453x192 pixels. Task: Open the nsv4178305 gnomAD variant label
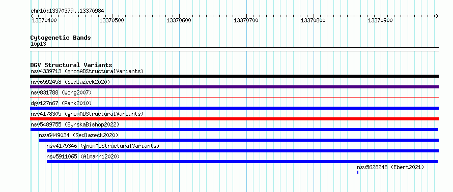[x=87, y=114]
